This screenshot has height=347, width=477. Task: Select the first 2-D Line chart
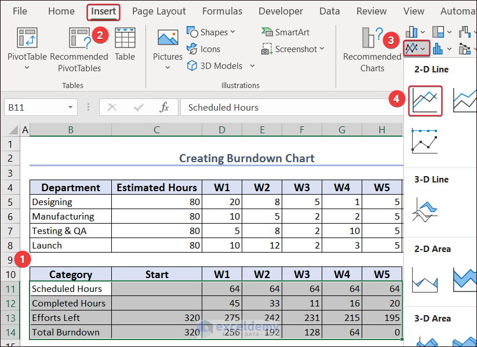[x=425, y=101]
